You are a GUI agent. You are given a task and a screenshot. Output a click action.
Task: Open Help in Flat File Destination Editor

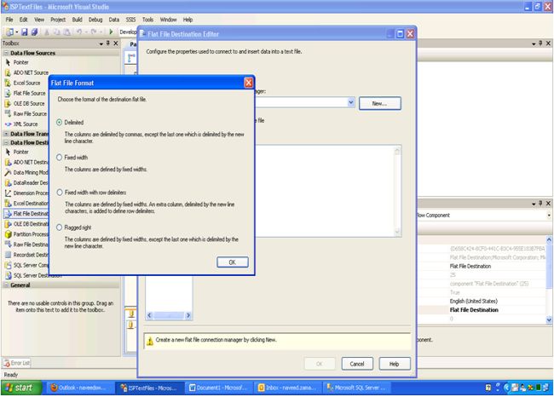395,364
